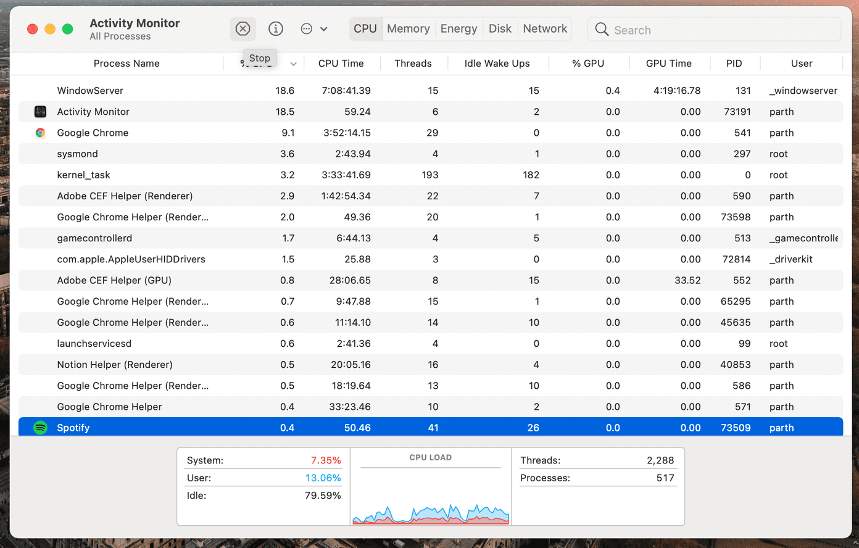Click the Stop process icon in toolbar

243,29
